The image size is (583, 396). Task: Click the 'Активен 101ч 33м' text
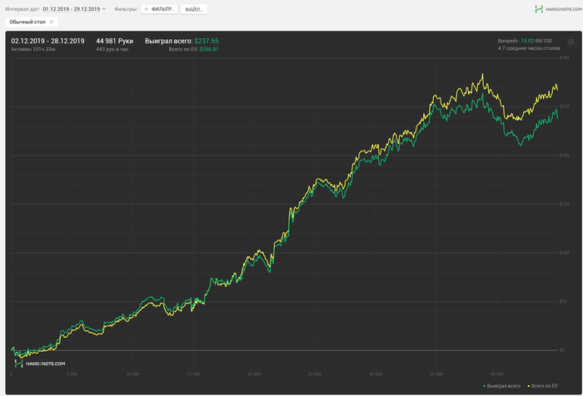tap(33, 49)
